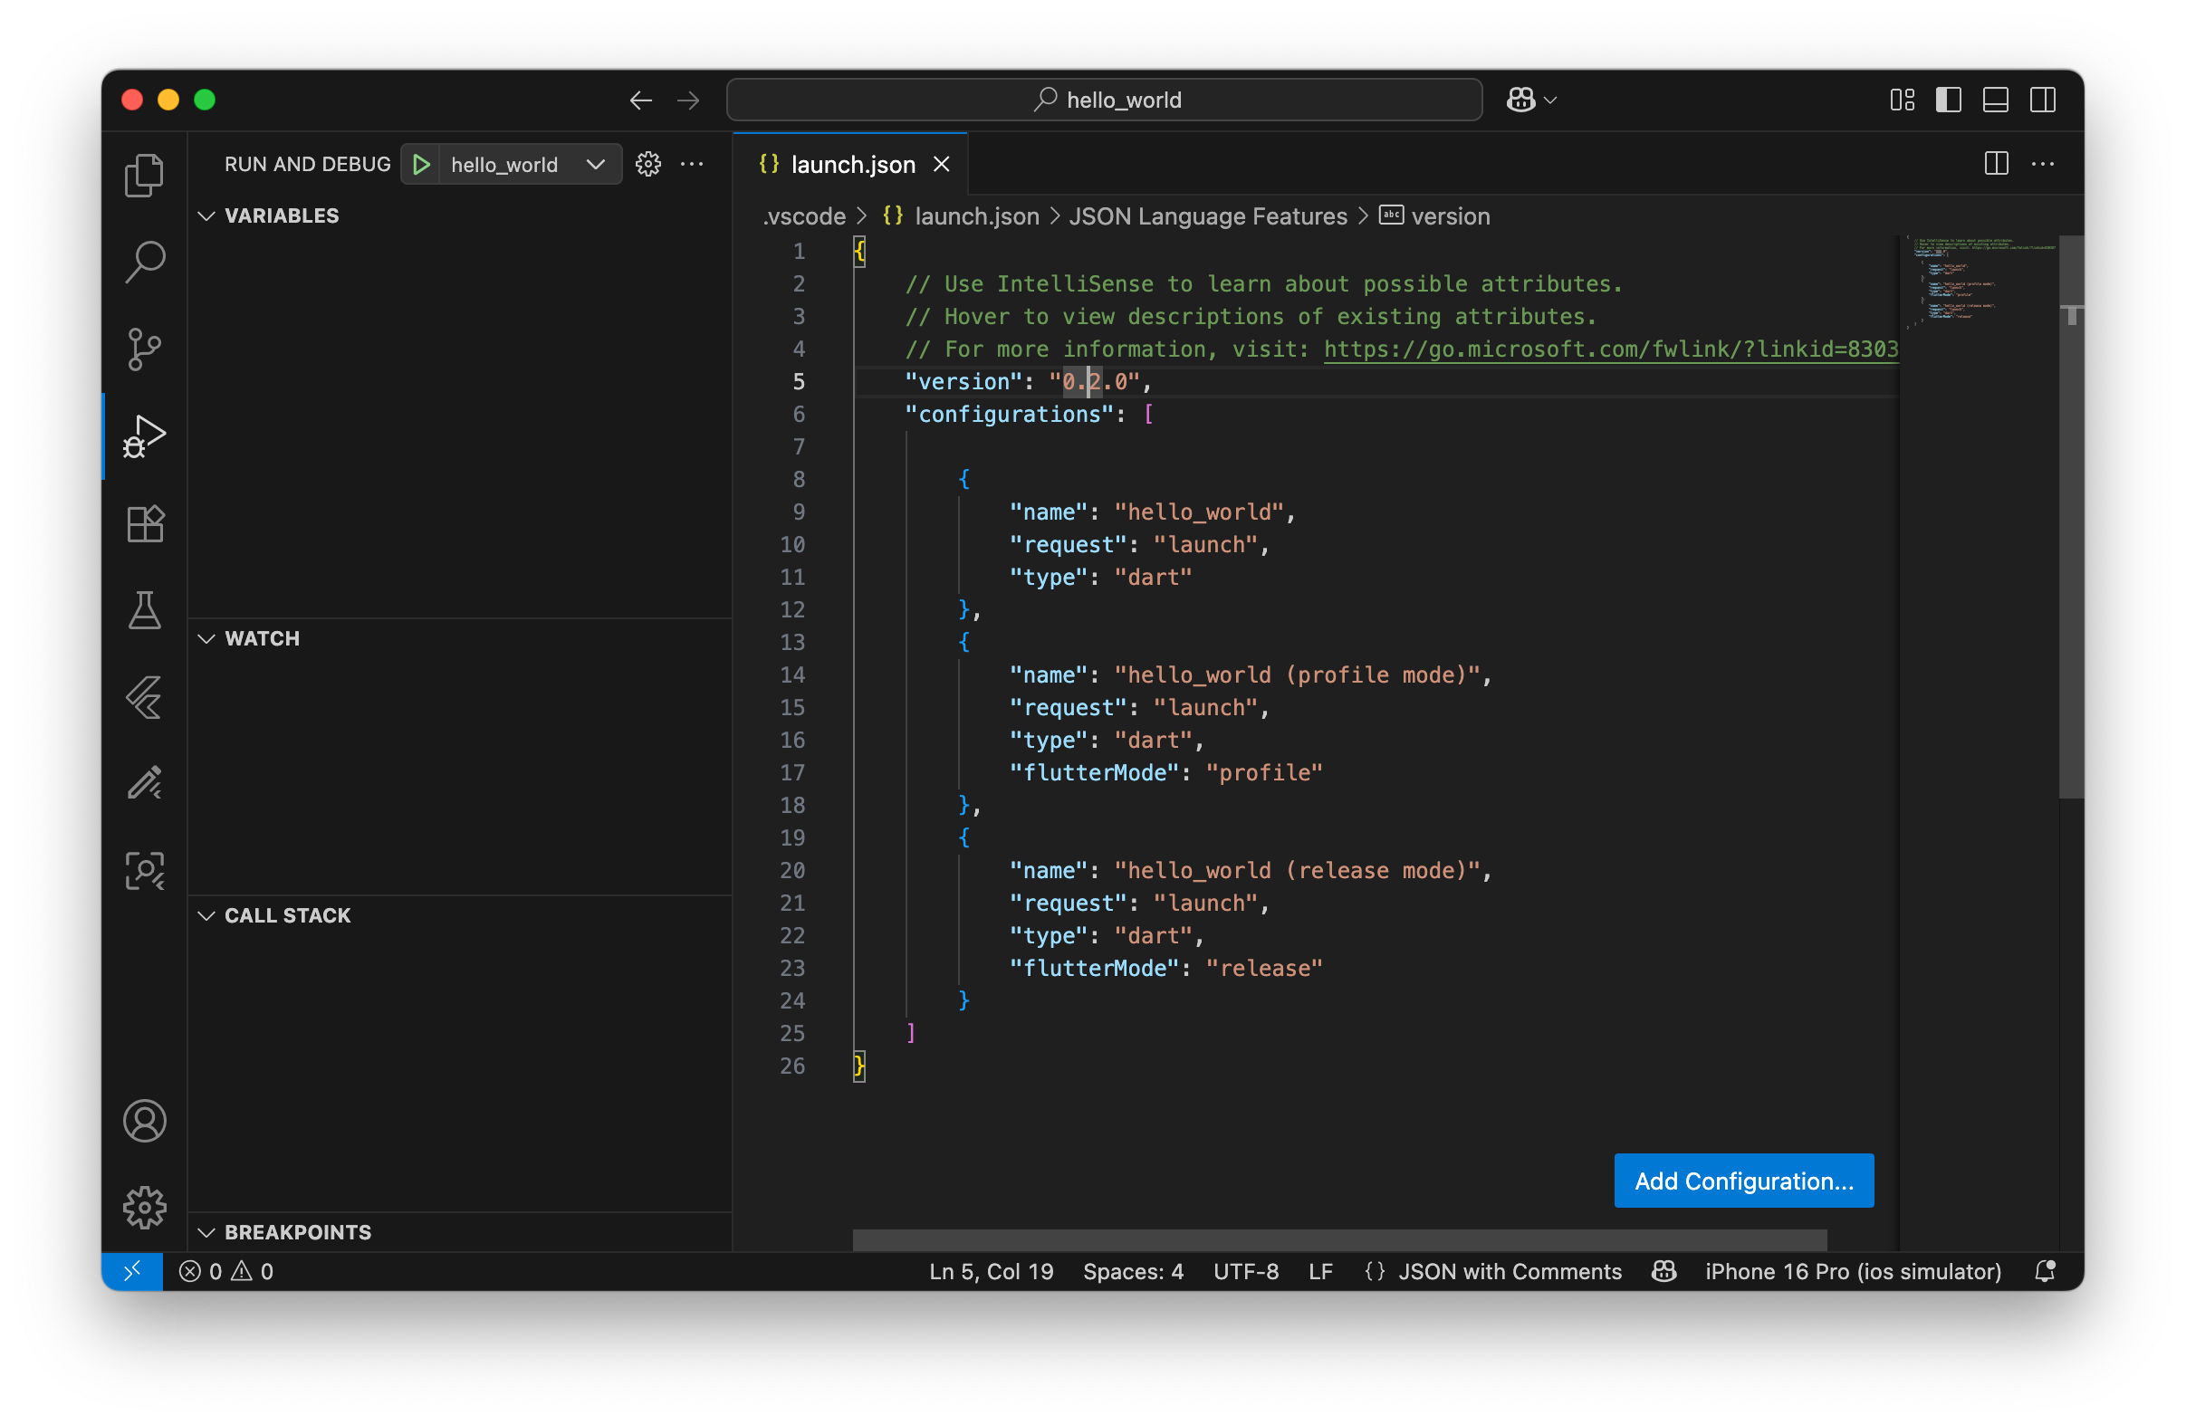Open Go to Line via Ln 5, Col 19
Image resolution: width=2186 pixels, height=1425 pixels.
pyautogui.click(x=991, y=1272)
